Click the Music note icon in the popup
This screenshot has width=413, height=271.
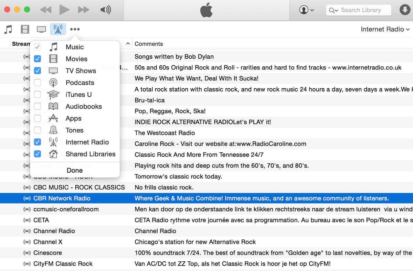(53, 47)
